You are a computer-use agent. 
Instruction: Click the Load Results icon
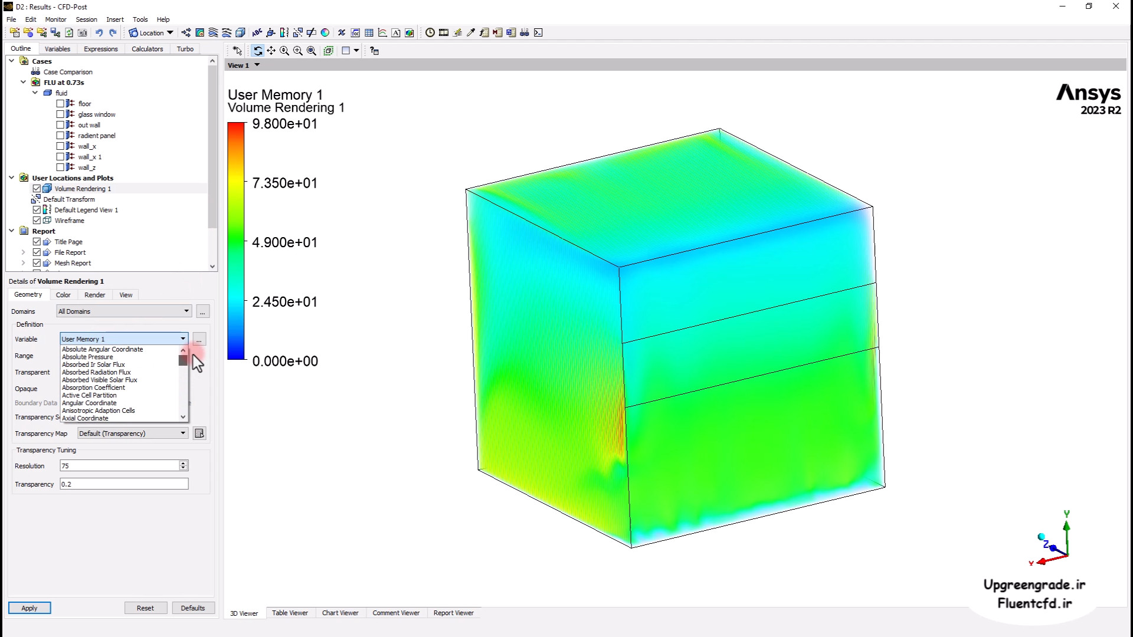tap(15, 32)
